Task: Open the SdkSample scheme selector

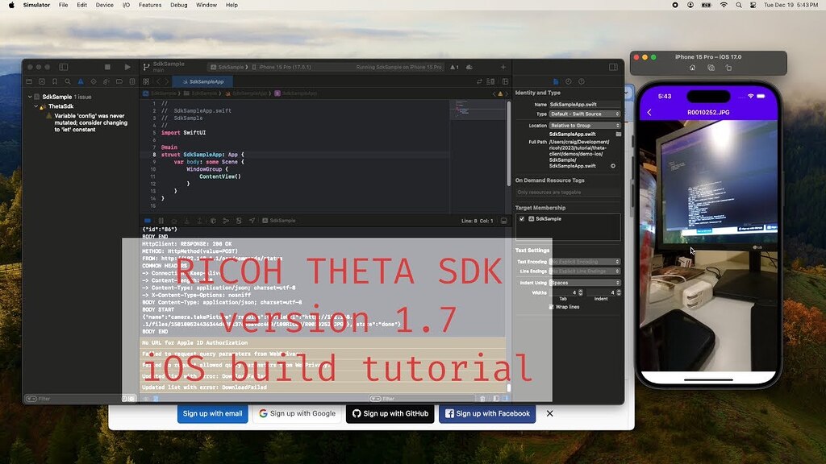Action: (227, 67)
